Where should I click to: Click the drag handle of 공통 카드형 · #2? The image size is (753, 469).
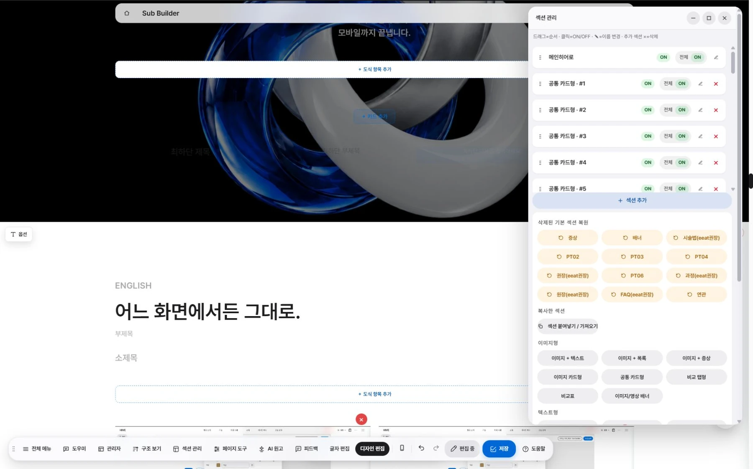coord(540,110)
